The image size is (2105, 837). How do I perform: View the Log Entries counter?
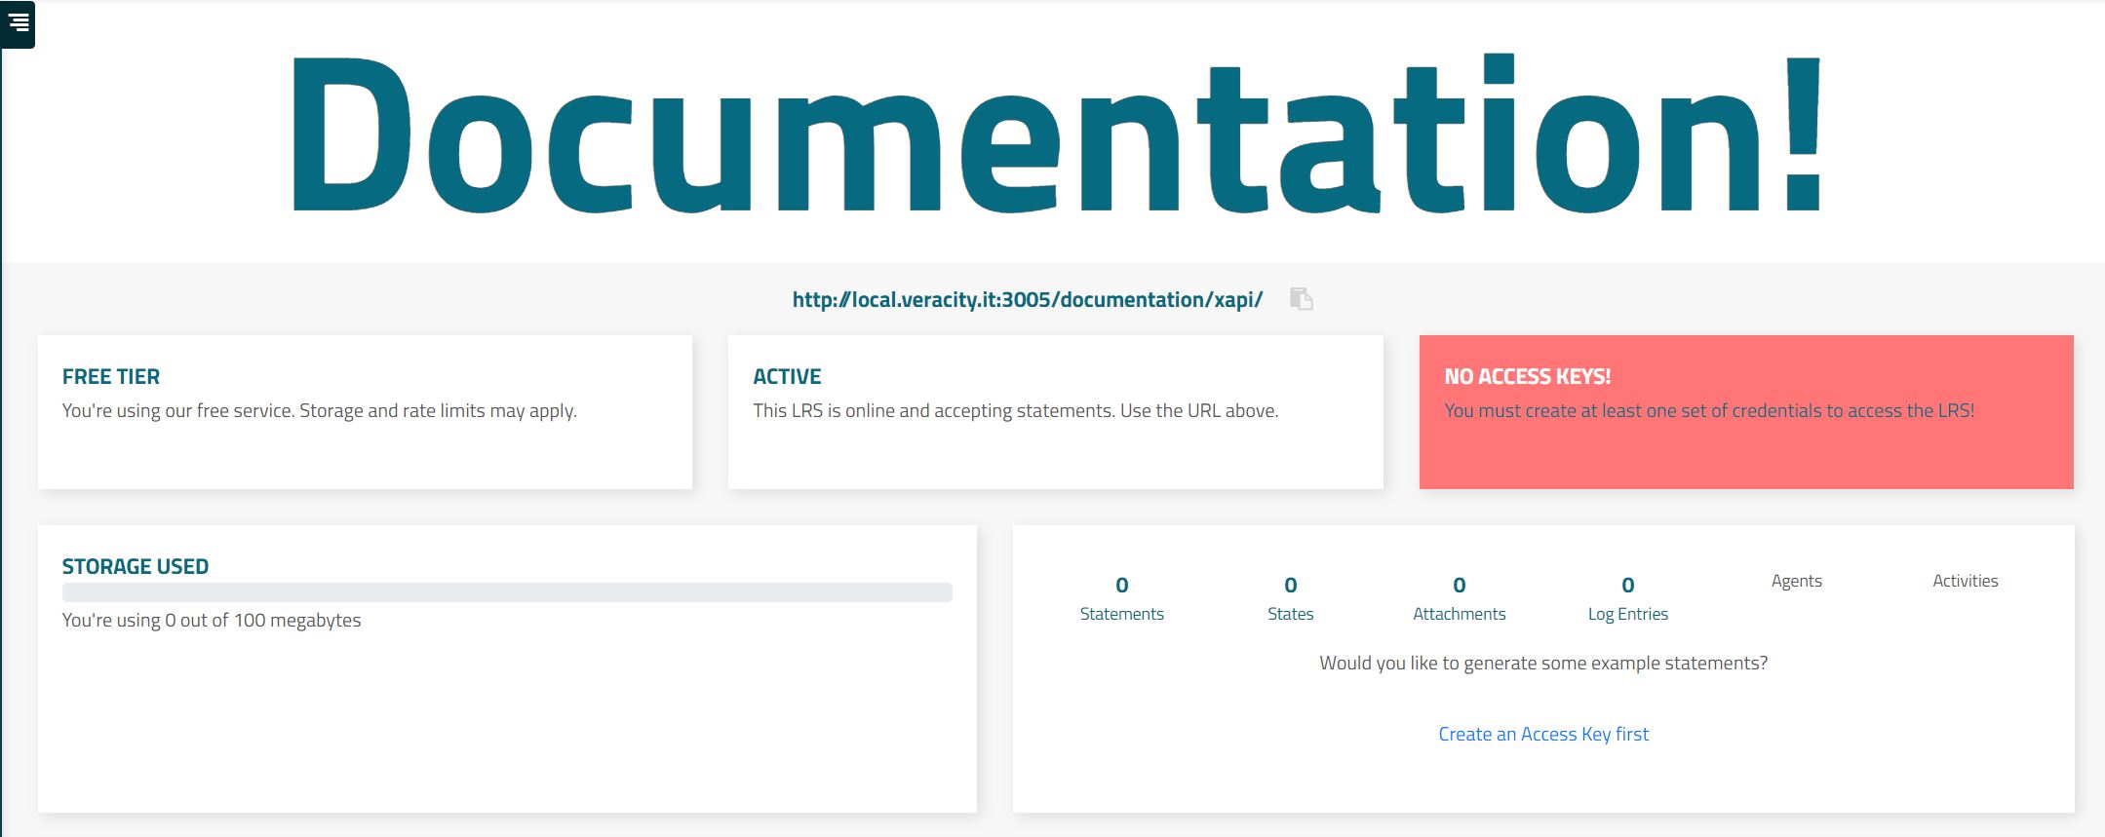(1627, 598)
